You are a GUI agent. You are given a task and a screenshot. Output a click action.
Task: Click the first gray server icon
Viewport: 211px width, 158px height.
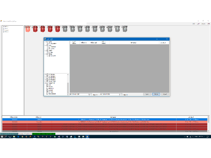pyautogui.click(x=73, y=29)
